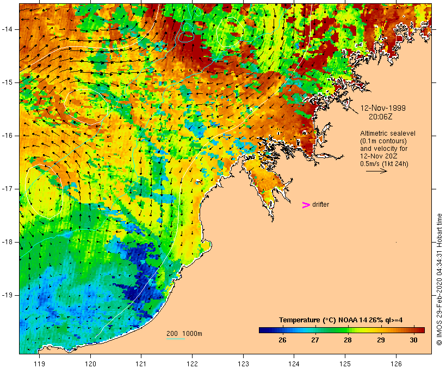Click longitude axis label 121
446x369 pixels.
coord(141,364)
